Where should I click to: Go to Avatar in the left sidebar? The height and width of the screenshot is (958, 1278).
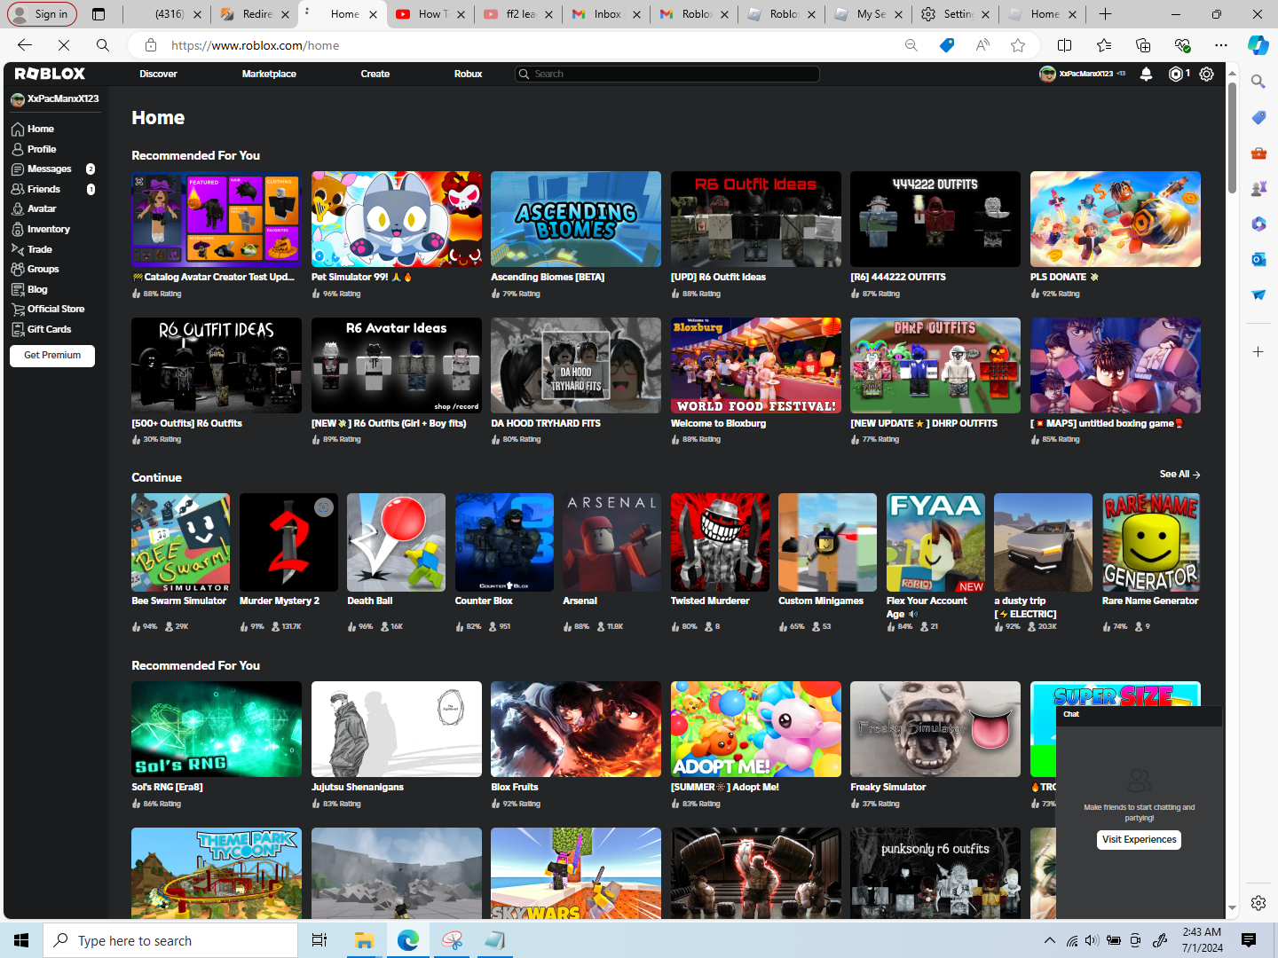[34, 208]
